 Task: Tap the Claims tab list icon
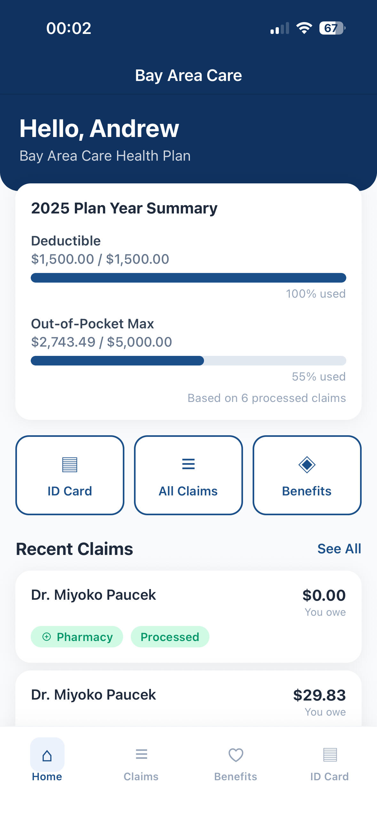coord(141,754)
